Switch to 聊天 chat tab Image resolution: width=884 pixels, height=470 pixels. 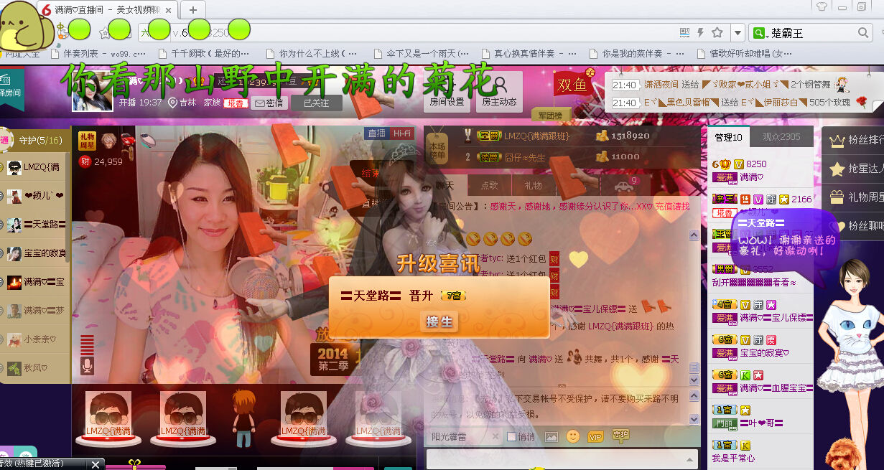pos(445,185)
